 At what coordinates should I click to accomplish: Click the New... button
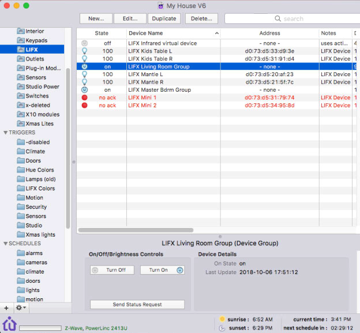click(x=96, y=18)
